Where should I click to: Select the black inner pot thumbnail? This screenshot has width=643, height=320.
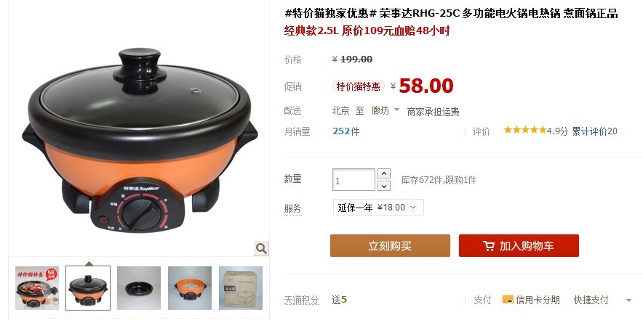139,288
